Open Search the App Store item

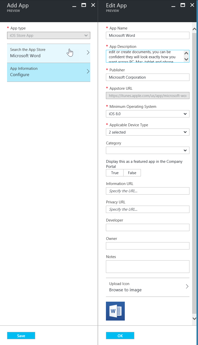click(x=49, y=53)
